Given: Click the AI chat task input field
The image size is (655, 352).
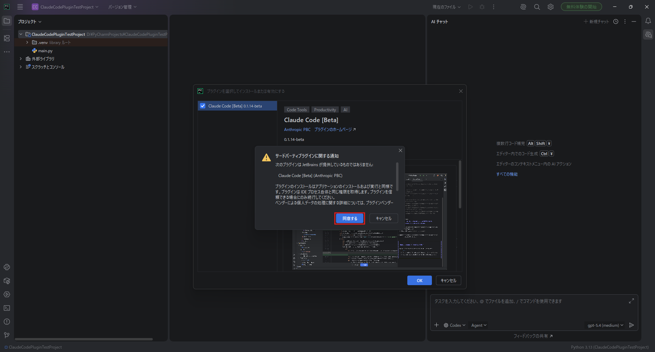Looking at the screenshot, I should [x=529, y=307].
